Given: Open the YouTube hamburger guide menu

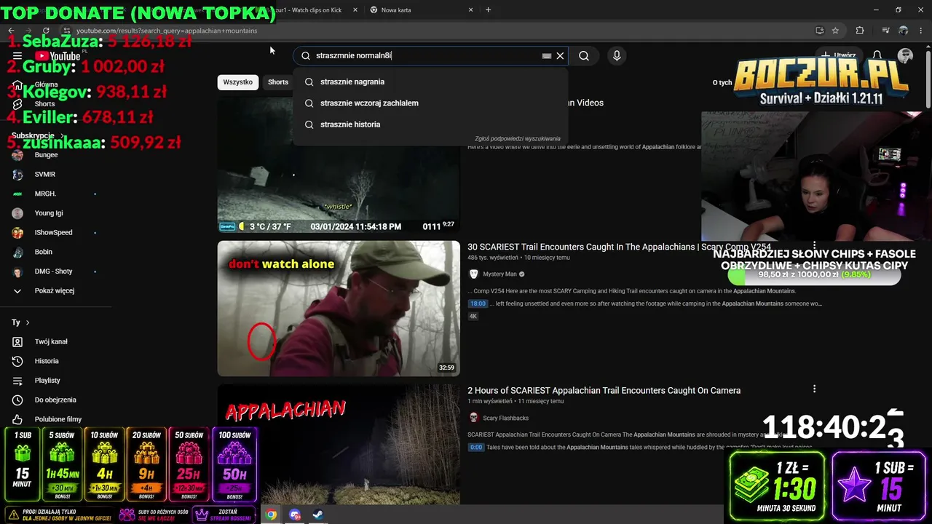Looking at the screenshot, I should click(x=17, y=56).
